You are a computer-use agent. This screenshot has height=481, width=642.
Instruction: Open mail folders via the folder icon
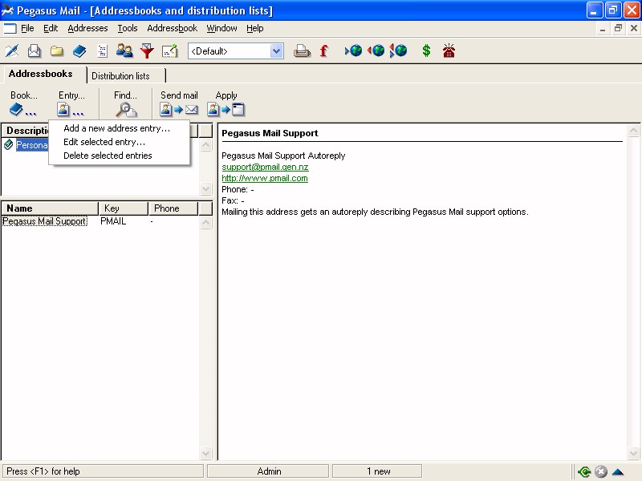pos(57,51)
